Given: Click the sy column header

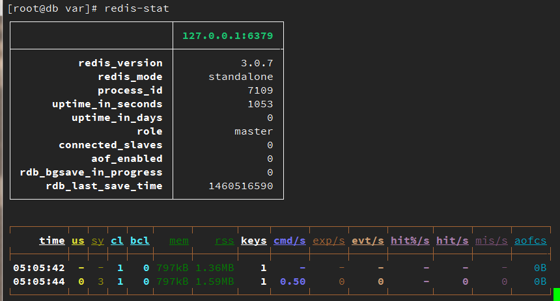Looking at the screenshot, I should tap(98, 241).
